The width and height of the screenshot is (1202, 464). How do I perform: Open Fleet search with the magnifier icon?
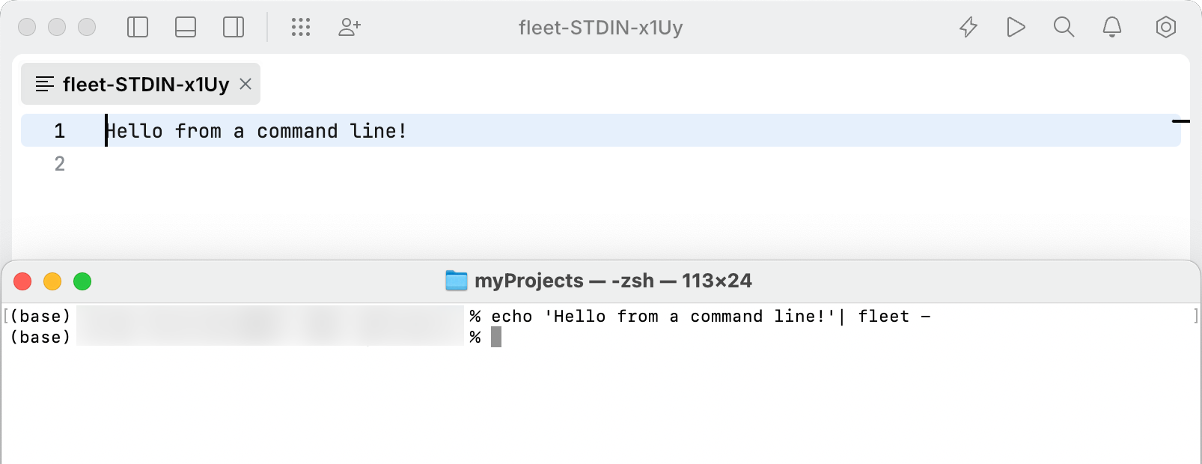pos(1064,27)
